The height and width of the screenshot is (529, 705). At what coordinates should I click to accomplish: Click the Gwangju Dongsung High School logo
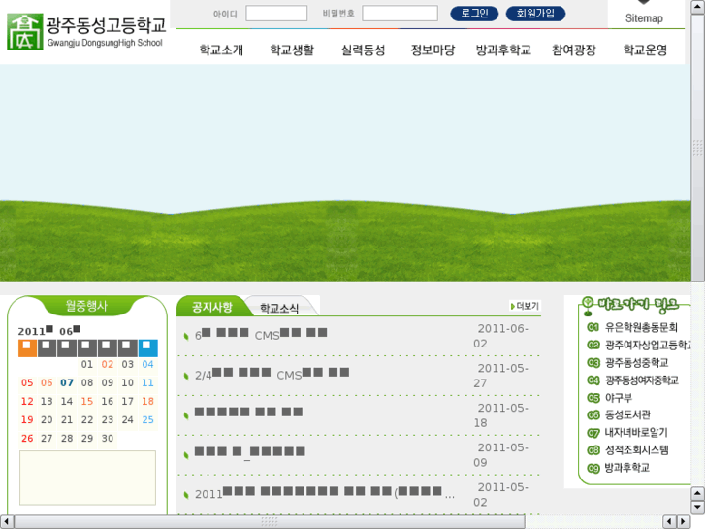click(86, 31)
